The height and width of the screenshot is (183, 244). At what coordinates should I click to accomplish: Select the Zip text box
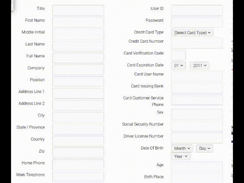[78, 153]
